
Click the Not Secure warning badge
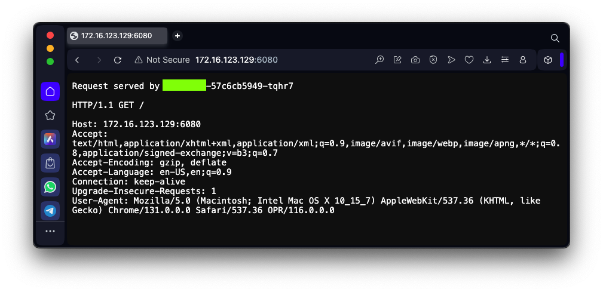coord(162,60)
